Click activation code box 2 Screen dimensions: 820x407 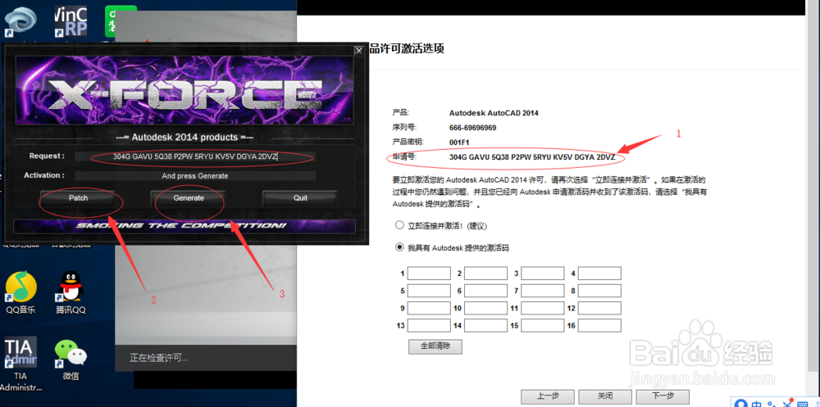(485, 274)
